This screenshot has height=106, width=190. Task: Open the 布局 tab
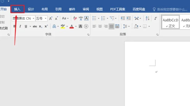(45, 9)
